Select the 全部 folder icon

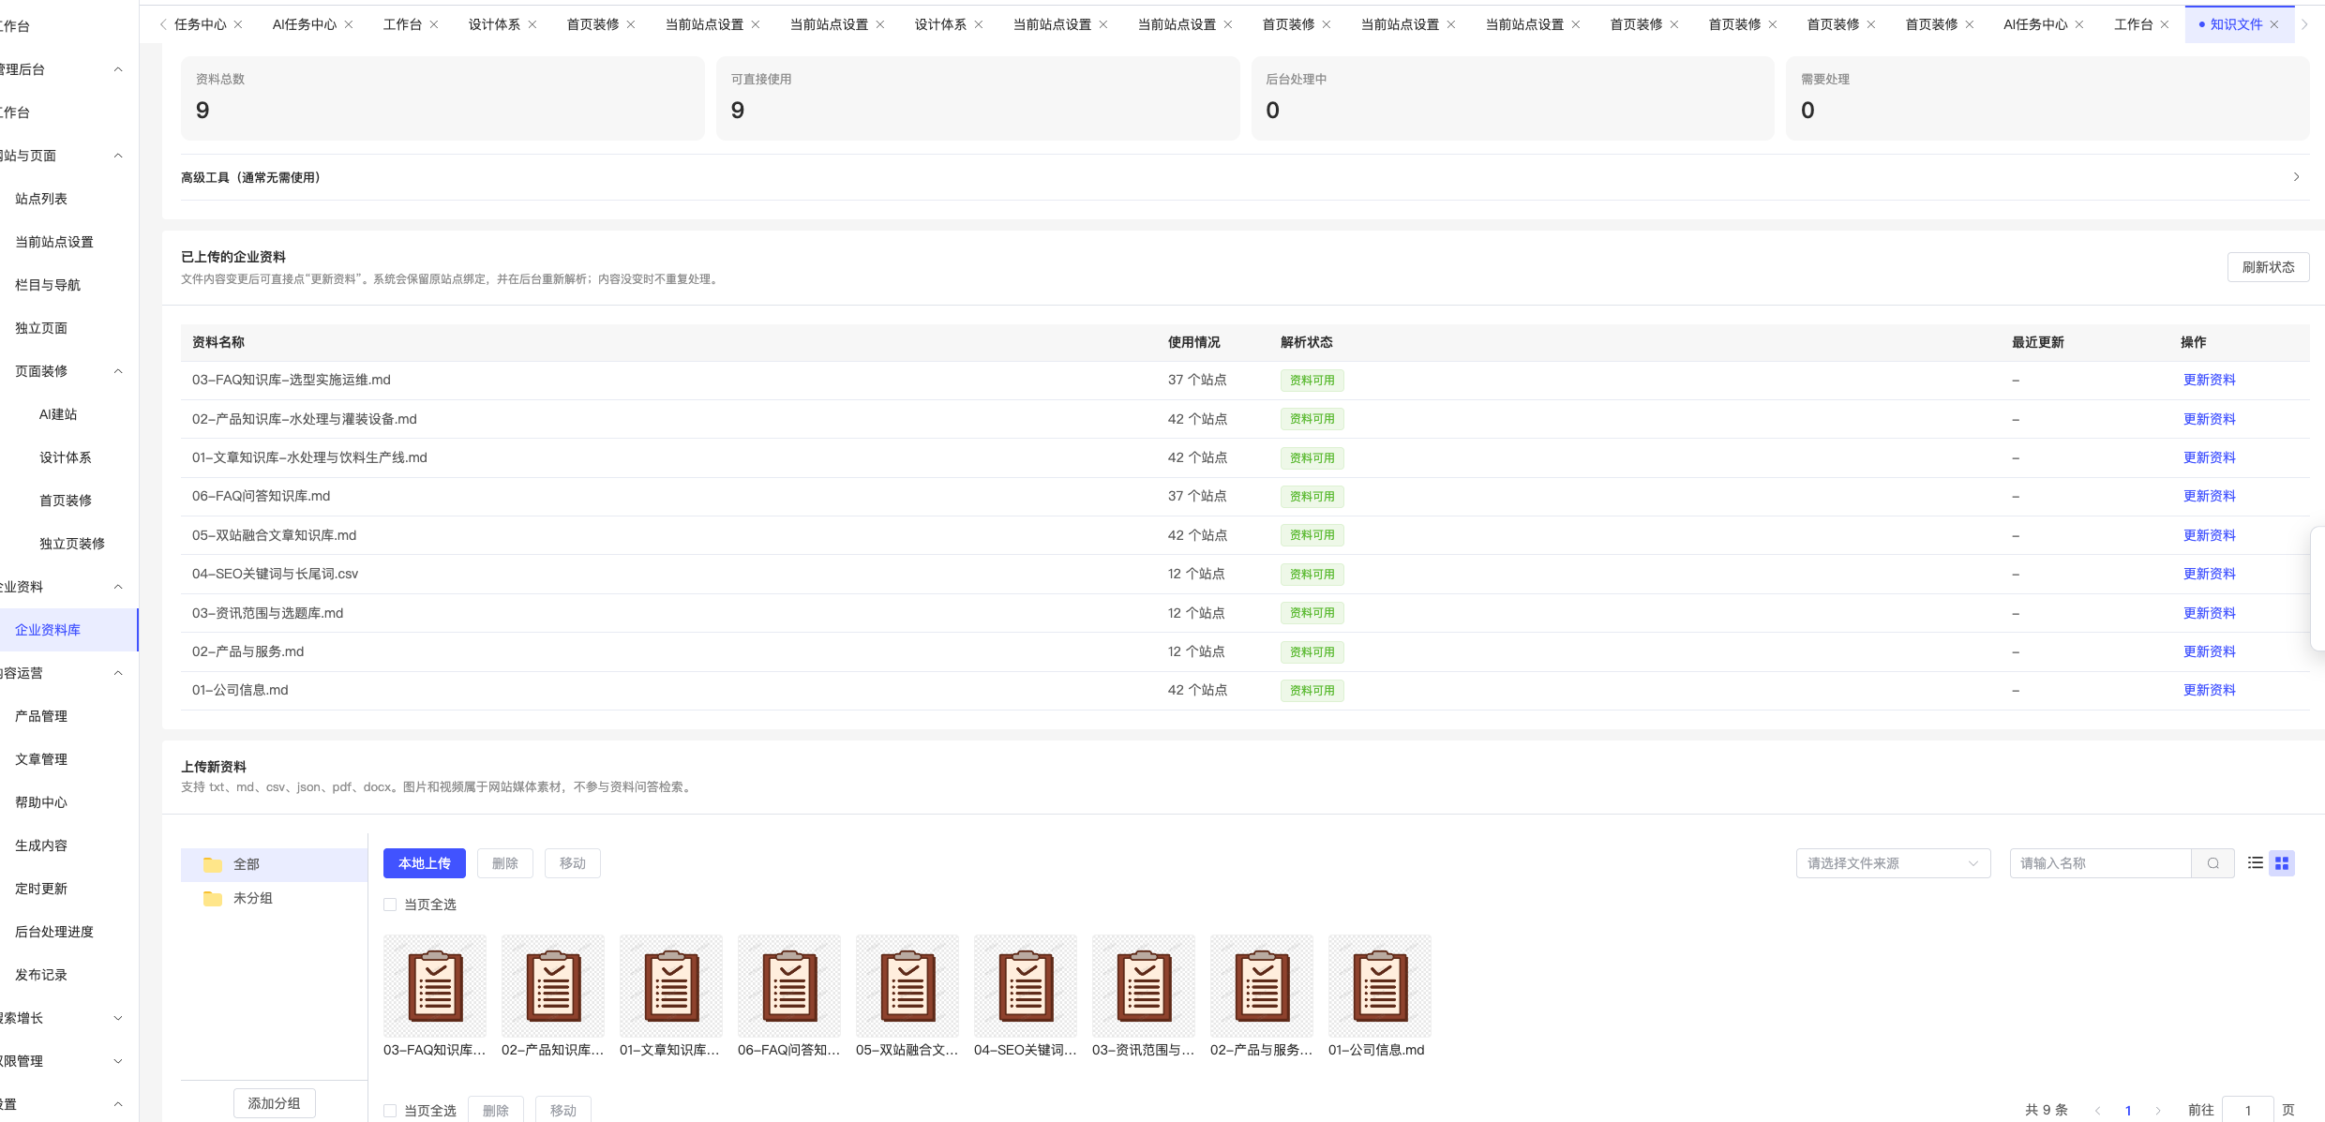coord(213,864)
